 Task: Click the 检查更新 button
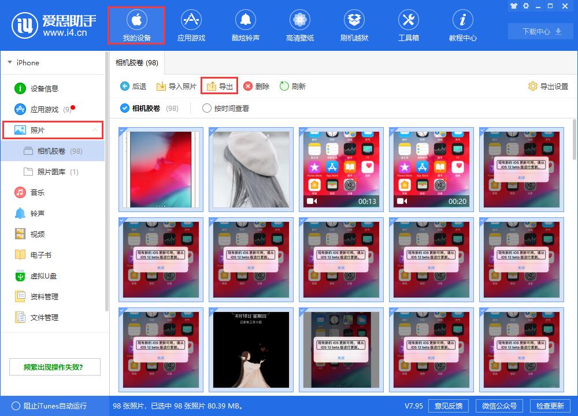550,406
